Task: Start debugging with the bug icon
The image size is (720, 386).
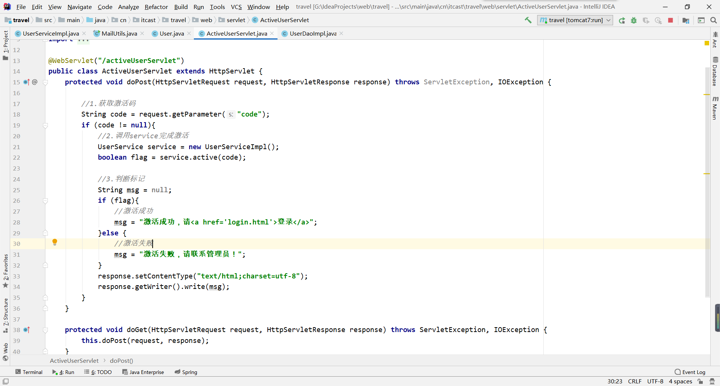Action: pos(634,20)
